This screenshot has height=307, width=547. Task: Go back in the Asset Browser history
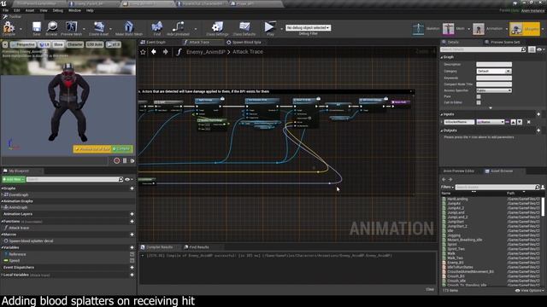[444, 180]
